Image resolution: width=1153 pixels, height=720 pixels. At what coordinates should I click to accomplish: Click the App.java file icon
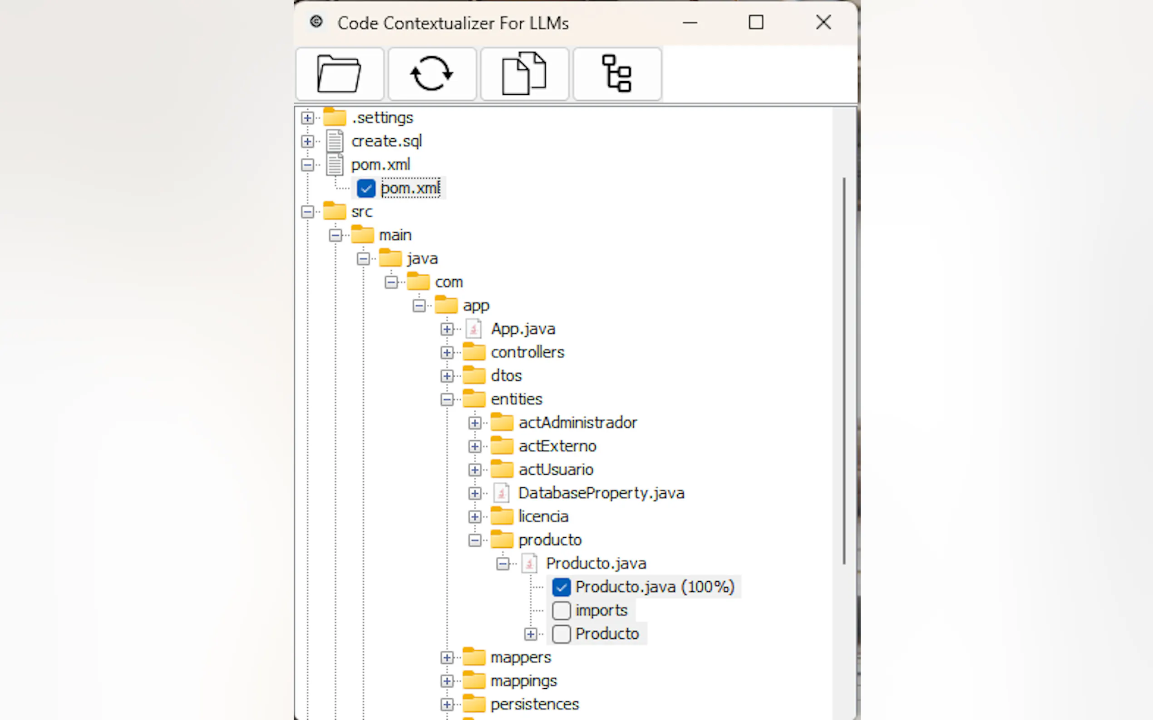click(x=474, y=329)
